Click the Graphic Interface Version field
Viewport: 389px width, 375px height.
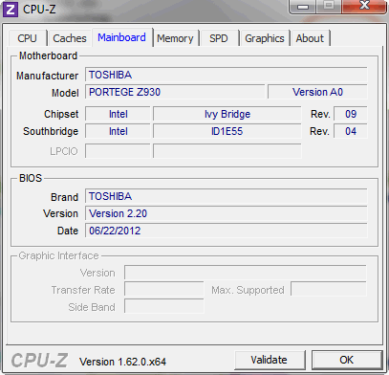[x=246, y=273]
